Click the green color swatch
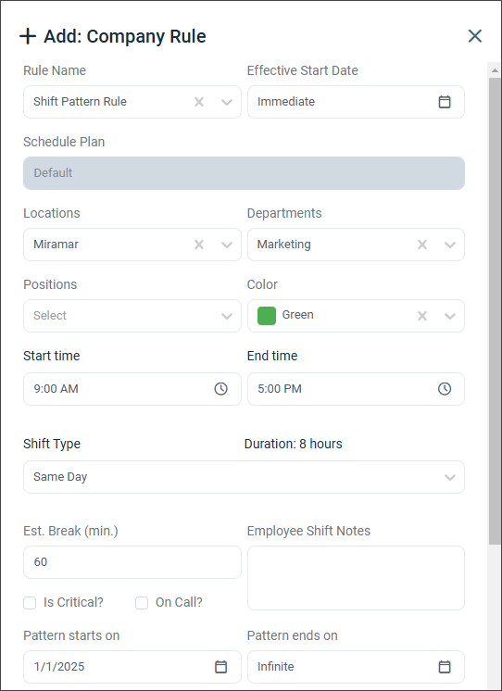 tap(267, 316)
